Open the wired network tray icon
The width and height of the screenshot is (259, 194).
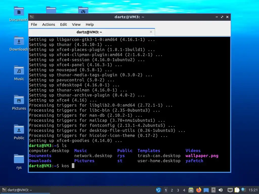(230, 190)
